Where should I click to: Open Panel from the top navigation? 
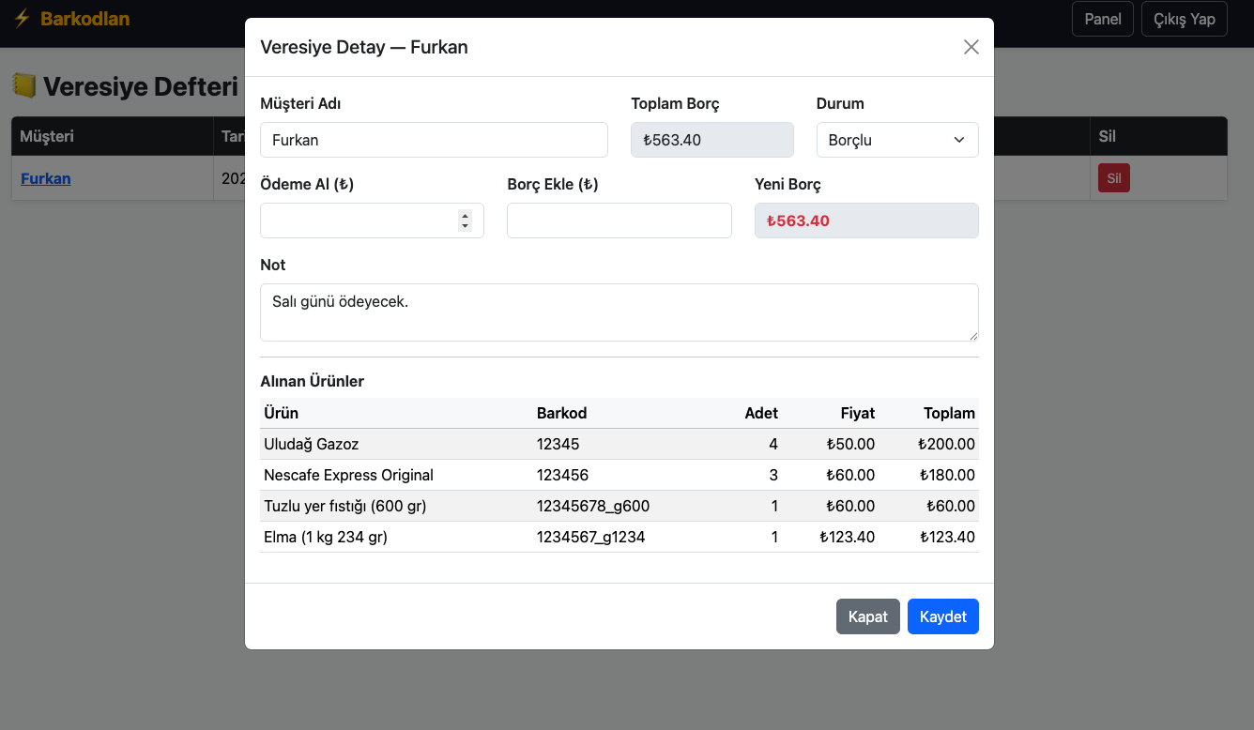[1102, 19]
